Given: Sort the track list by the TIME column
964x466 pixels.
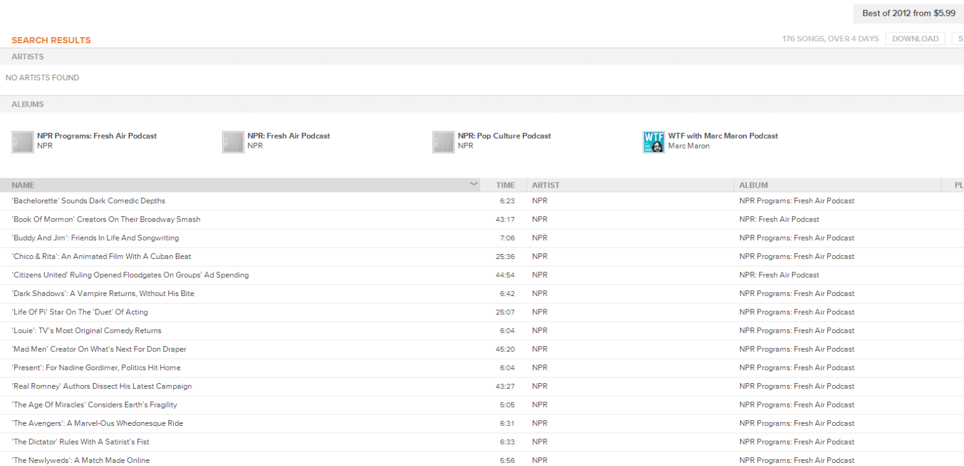Looking at the screenshot, I should click(505, 184).
